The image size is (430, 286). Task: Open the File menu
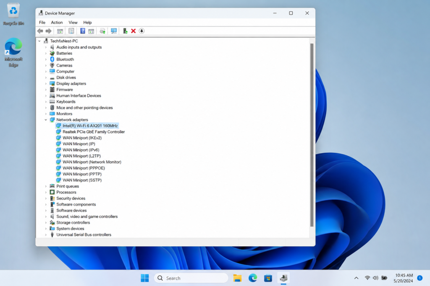pyautogui.click(x=42, y=23)
